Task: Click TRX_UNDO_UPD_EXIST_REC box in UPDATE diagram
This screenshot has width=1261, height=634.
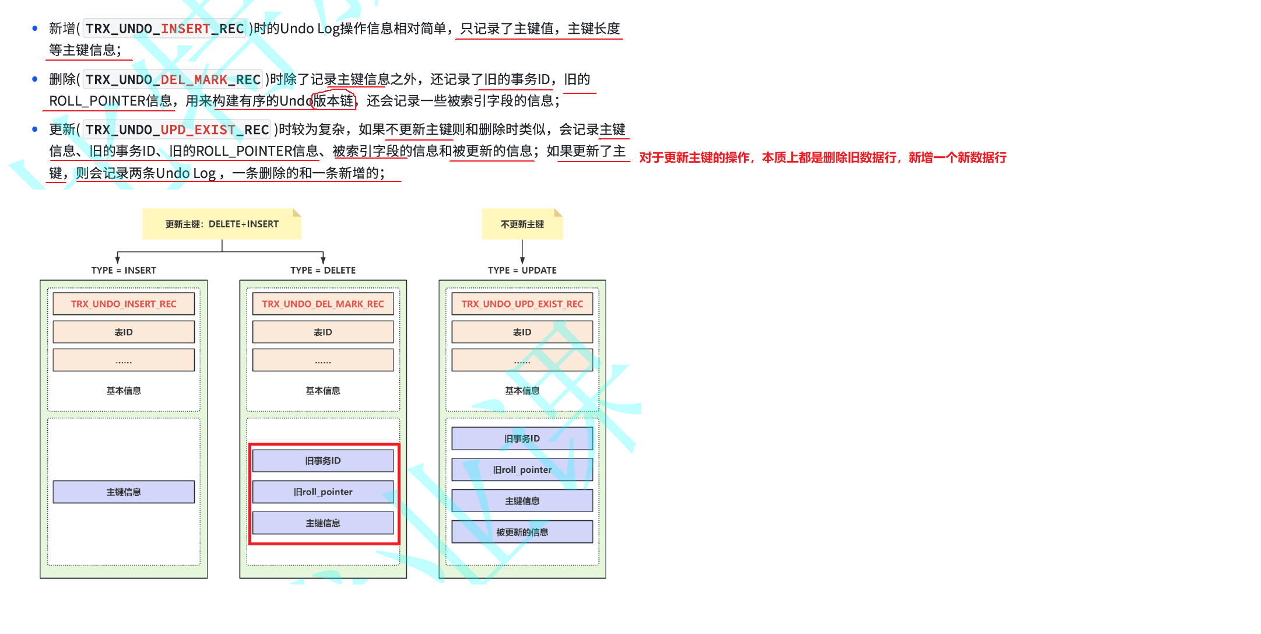Action: (522, 304)
